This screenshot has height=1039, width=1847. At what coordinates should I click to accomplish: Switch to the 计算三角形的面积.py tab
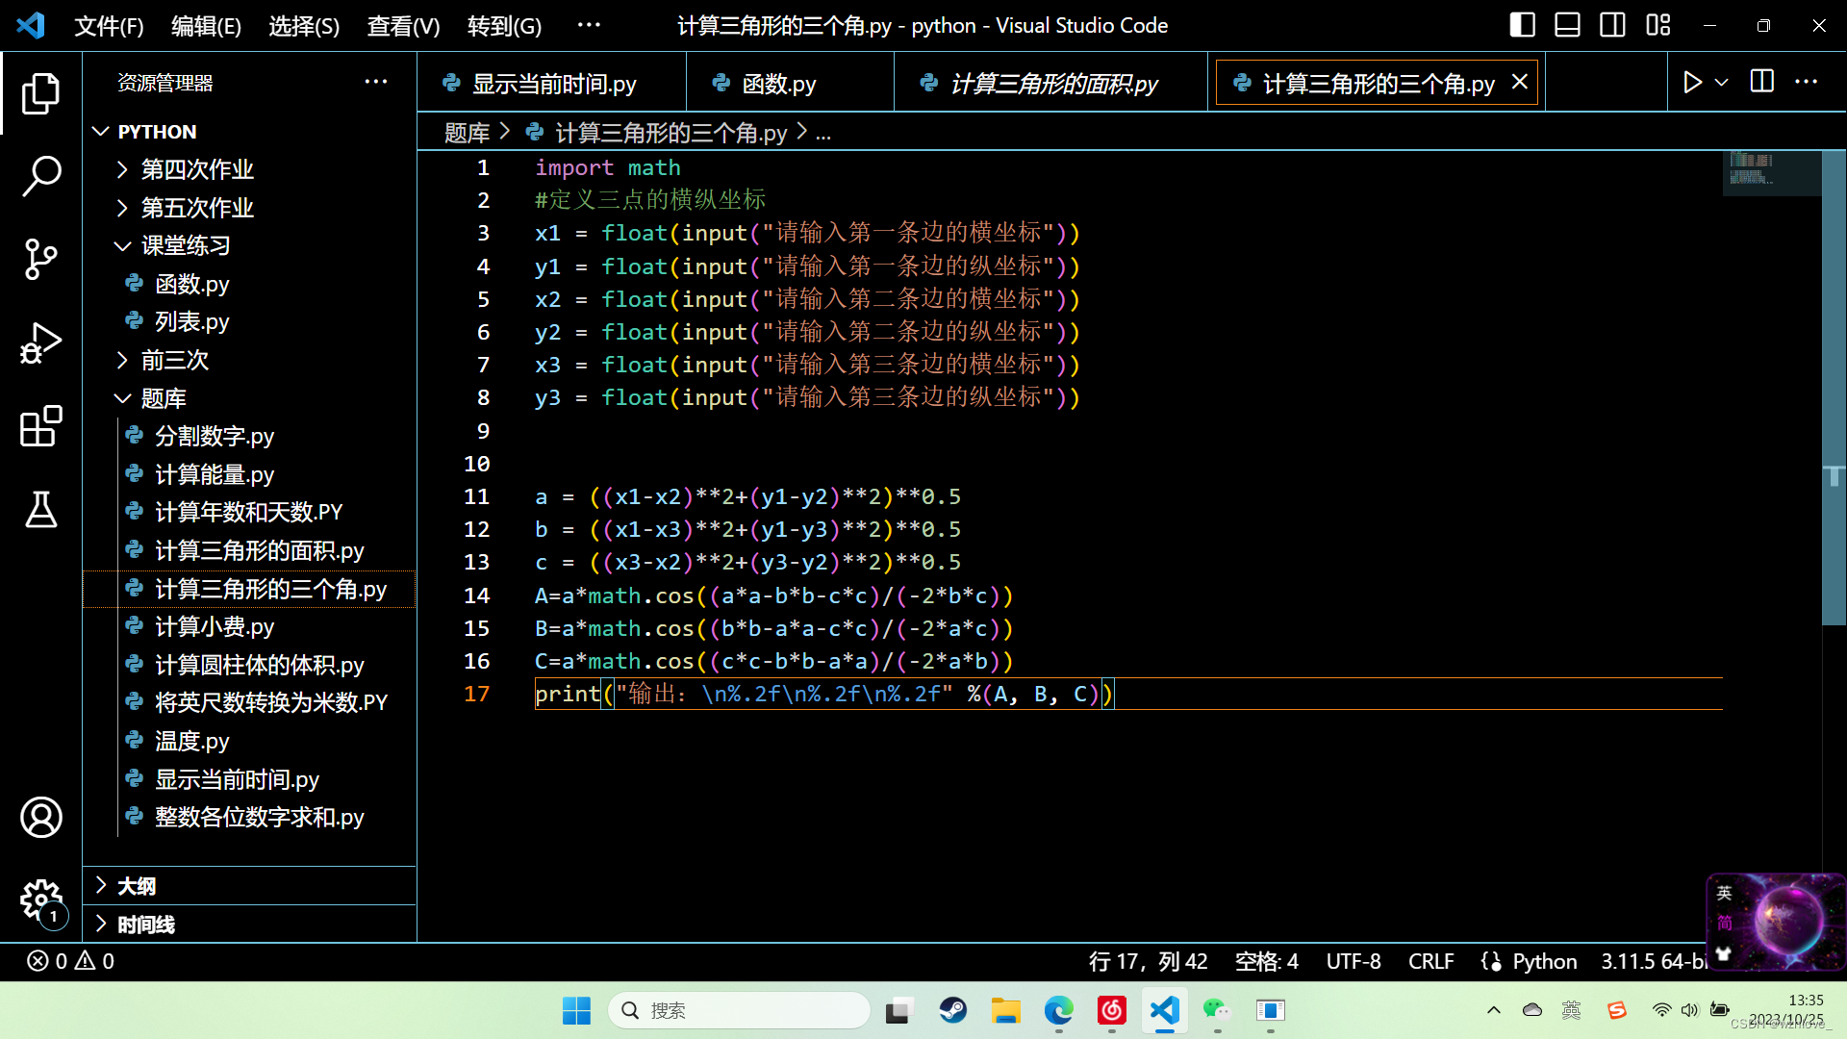pyautogui.click(x=1050, y=84)
